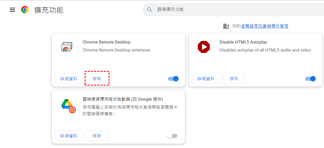Click the search magnifier icon
This screenshot has height=148, width=324.
click(x=150, y=10)
